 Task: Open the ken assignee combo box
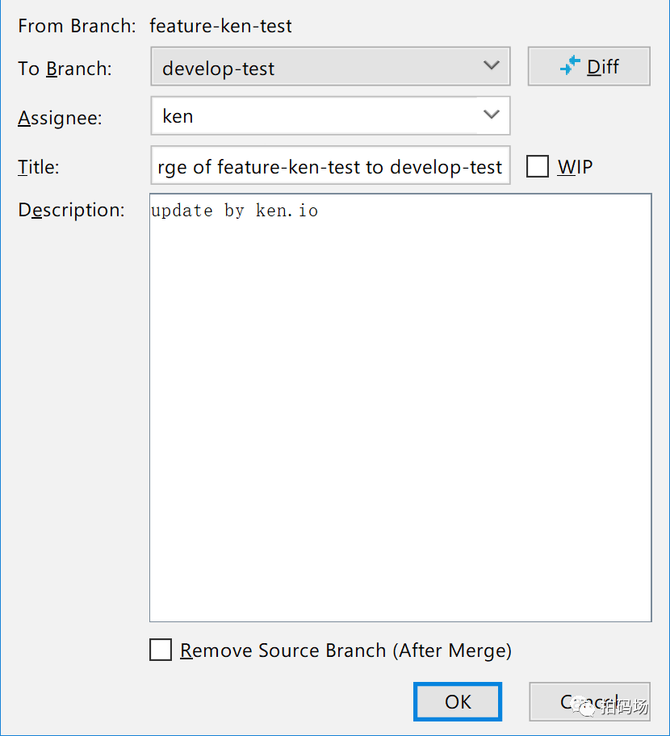coord(330,115)
